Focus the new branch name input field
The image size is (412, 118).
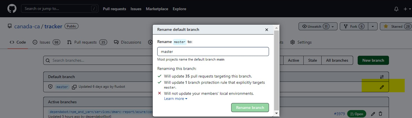point(213,52)
